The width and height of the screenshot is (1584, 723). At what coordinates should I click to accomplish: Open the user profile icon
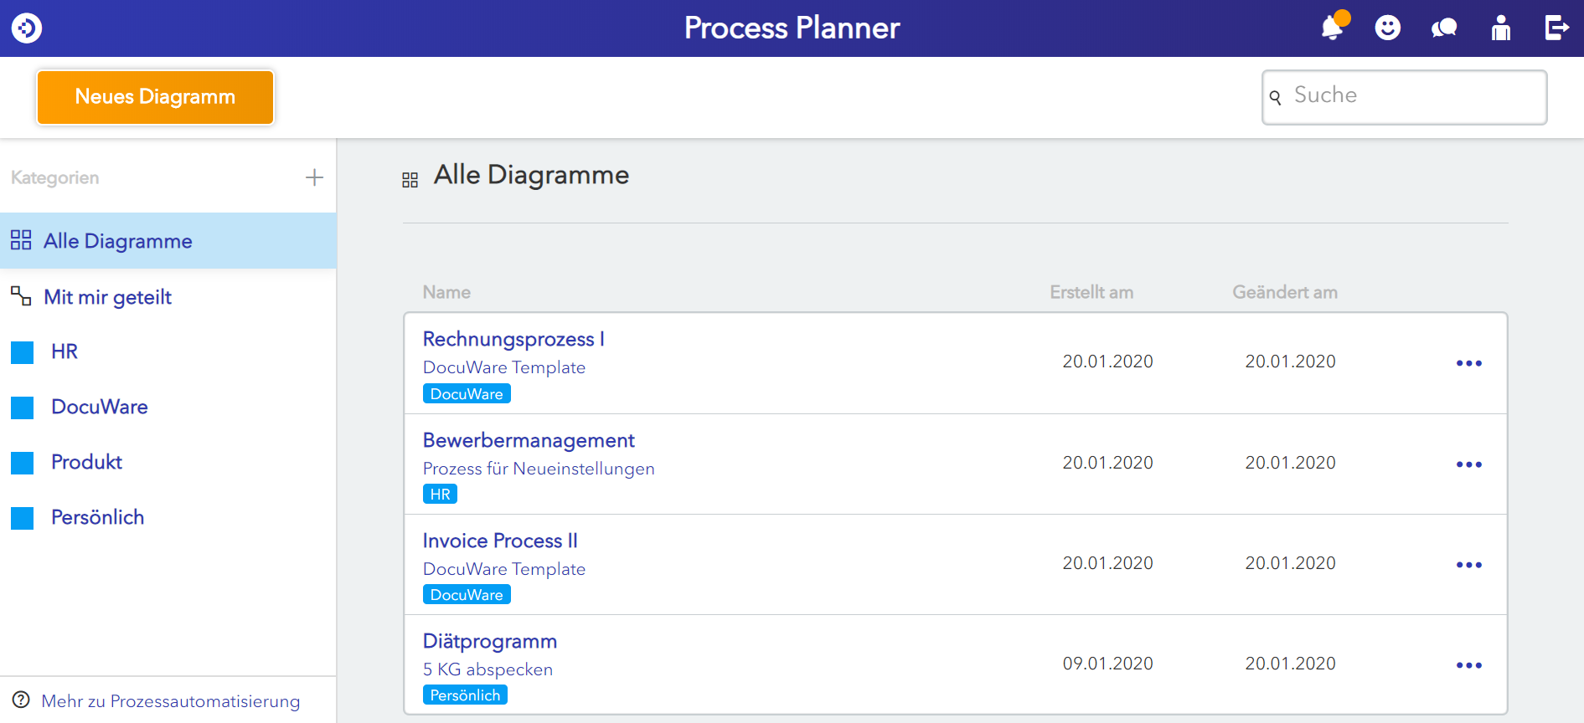click(x=1500, y=28)
